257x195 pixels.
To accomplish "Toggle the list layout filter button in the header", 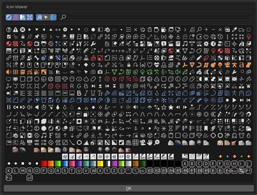I will click(53, 17).
